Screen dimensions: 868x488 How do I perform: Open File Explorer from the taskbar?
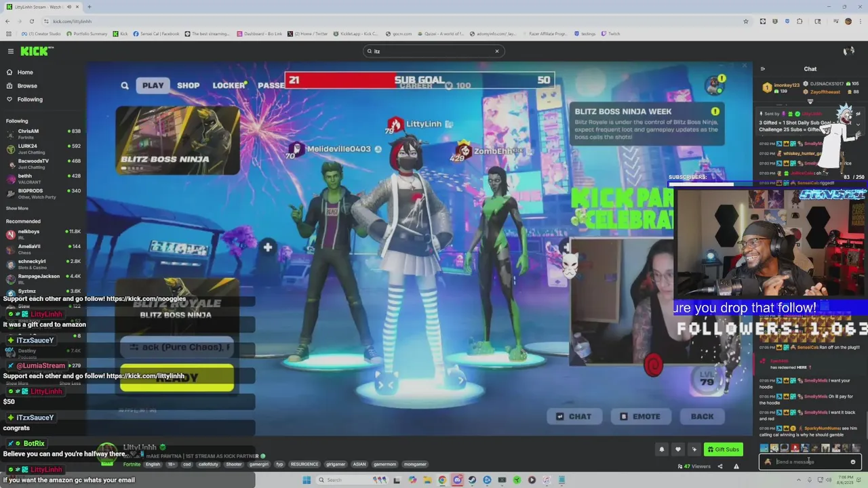click(x=427, y=480)
